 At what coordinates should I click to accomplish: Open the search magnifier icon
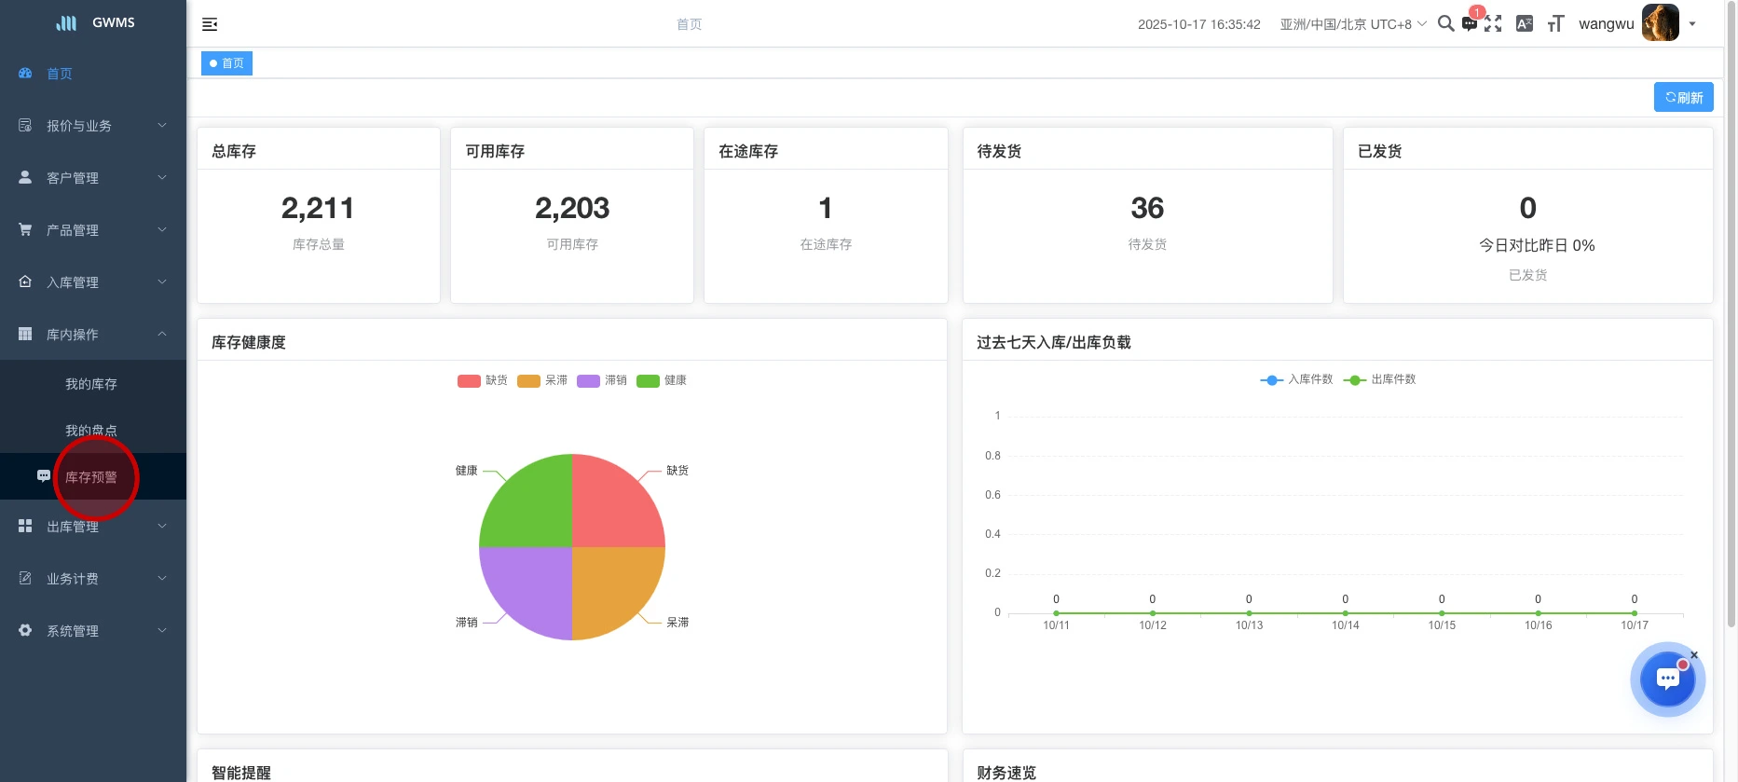point(1445,23)
